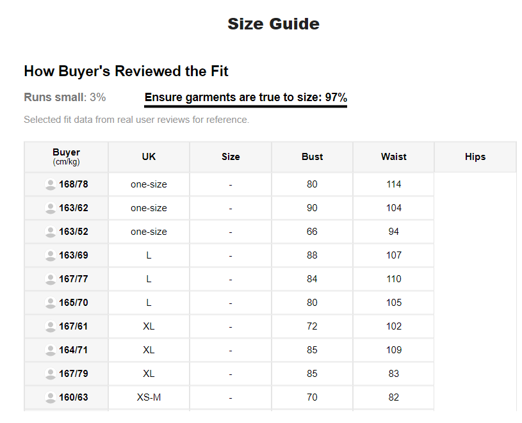Click avatar icon beside buyer 165/70
The image size is (522, 423).
tap(51, 303)
